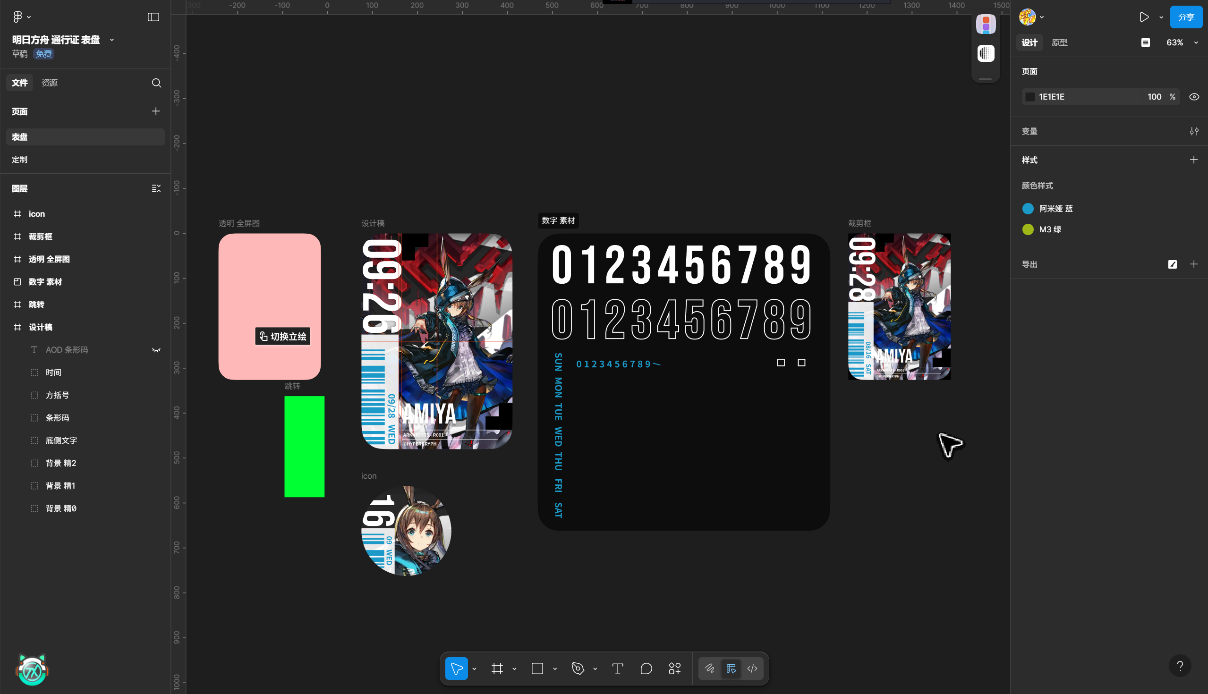The image size is (1208, 694).
Task: Toggle the sidebar minimize UI icon
Action: [x=153, y=17]
